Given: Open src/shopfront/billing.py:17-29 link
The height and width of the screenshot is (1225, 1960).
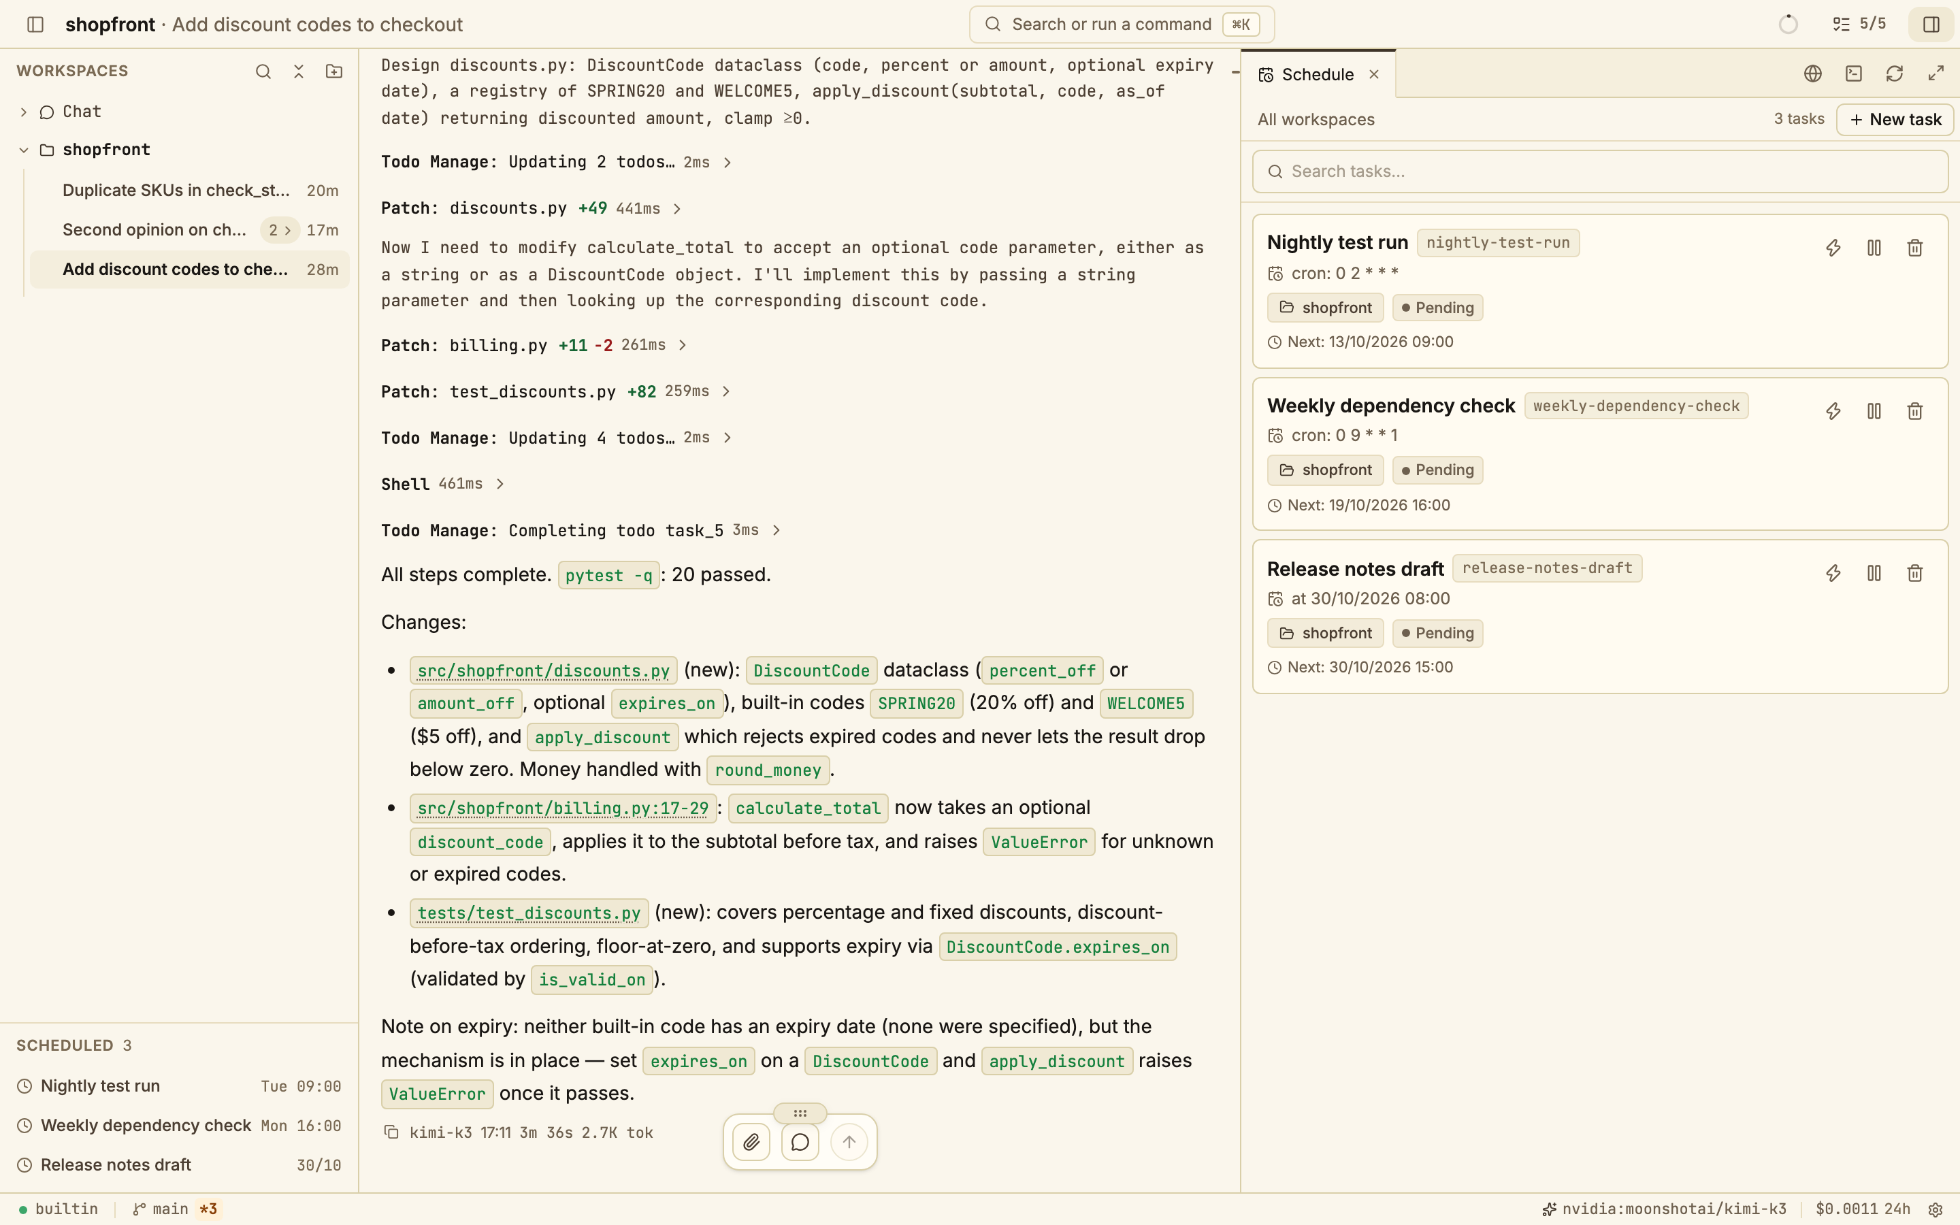Looking at the screenshot, I should [563, 808].
